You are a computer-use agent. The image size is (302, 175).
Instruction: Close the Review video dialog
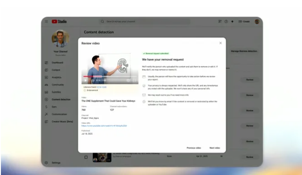pyautogui.click(x=221, y=43)
